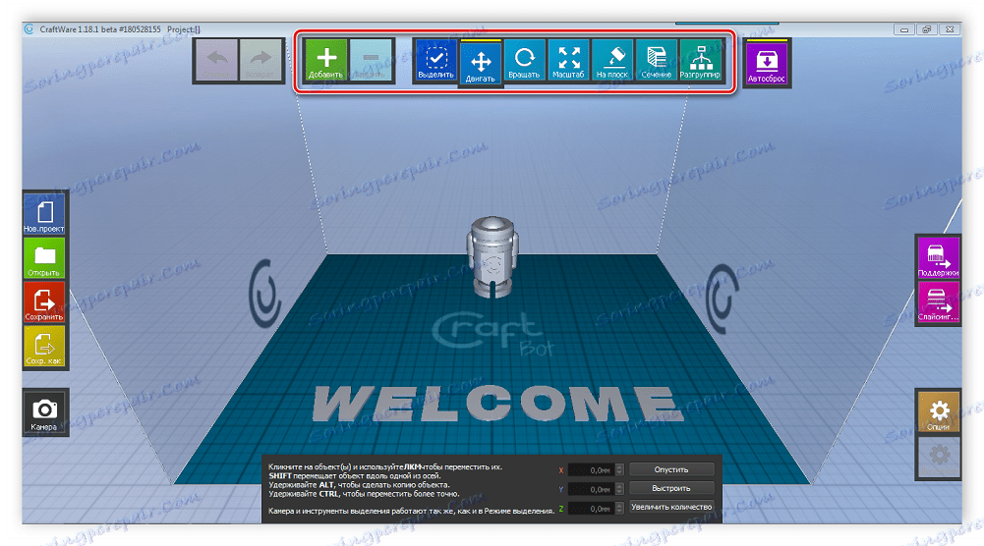Click the Z value stepper arrows
The image size is (984, 546).
619,509
